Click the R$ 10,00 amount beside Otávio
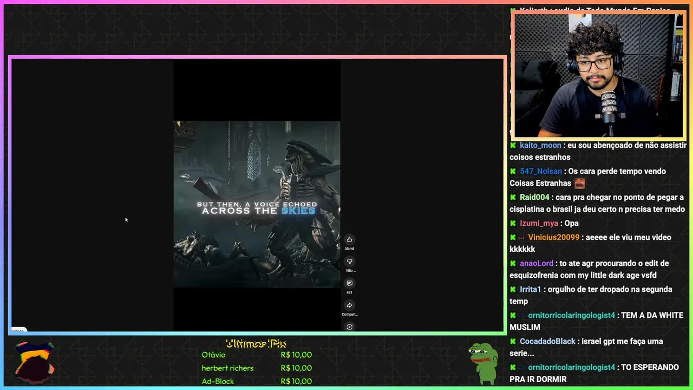Image resolution: width=693 pixels, height=390 pixels. coord(296,355)
